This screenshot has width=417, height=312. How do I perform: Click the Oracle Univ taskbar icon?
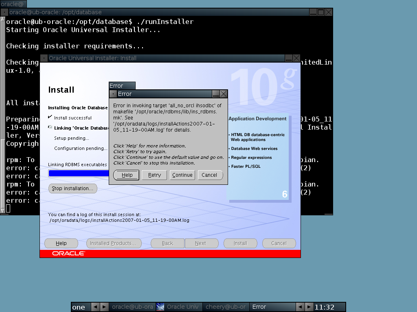pyautogui.click(x=160, y=307)
